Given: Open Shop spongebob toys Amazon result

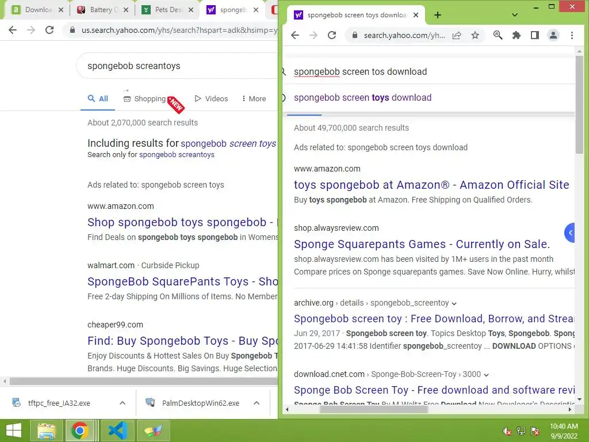Looking at the screenshot, I should [182, 222].
